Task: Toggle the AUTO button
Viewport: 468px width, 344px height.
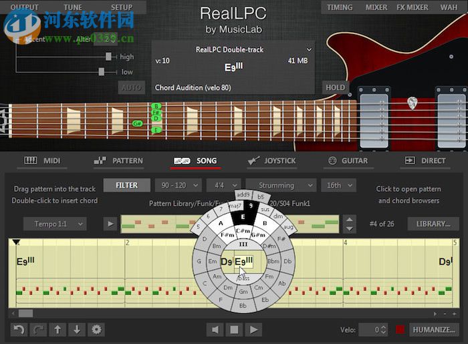Action: point(132,88)
